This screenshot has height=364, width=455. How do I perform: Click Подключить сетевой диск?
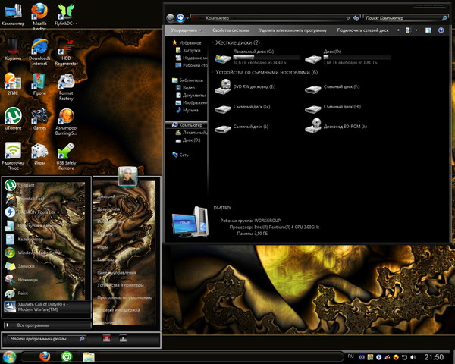pyautogui.click(x=362, y=30)
